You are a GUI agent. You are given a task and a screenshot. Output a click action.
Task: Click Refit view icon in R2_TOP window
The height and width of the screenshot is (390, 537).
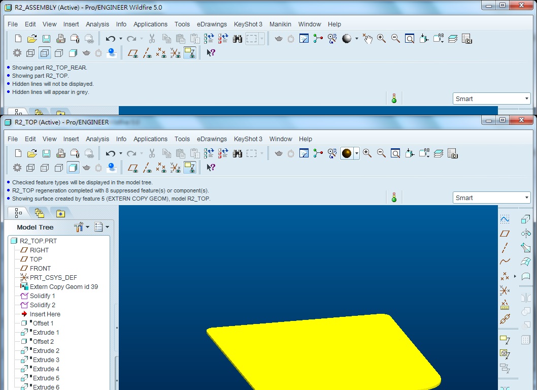coord(395,153)
